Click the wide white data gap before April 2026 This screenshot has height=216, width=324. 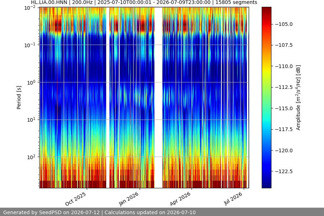point(158,98)
